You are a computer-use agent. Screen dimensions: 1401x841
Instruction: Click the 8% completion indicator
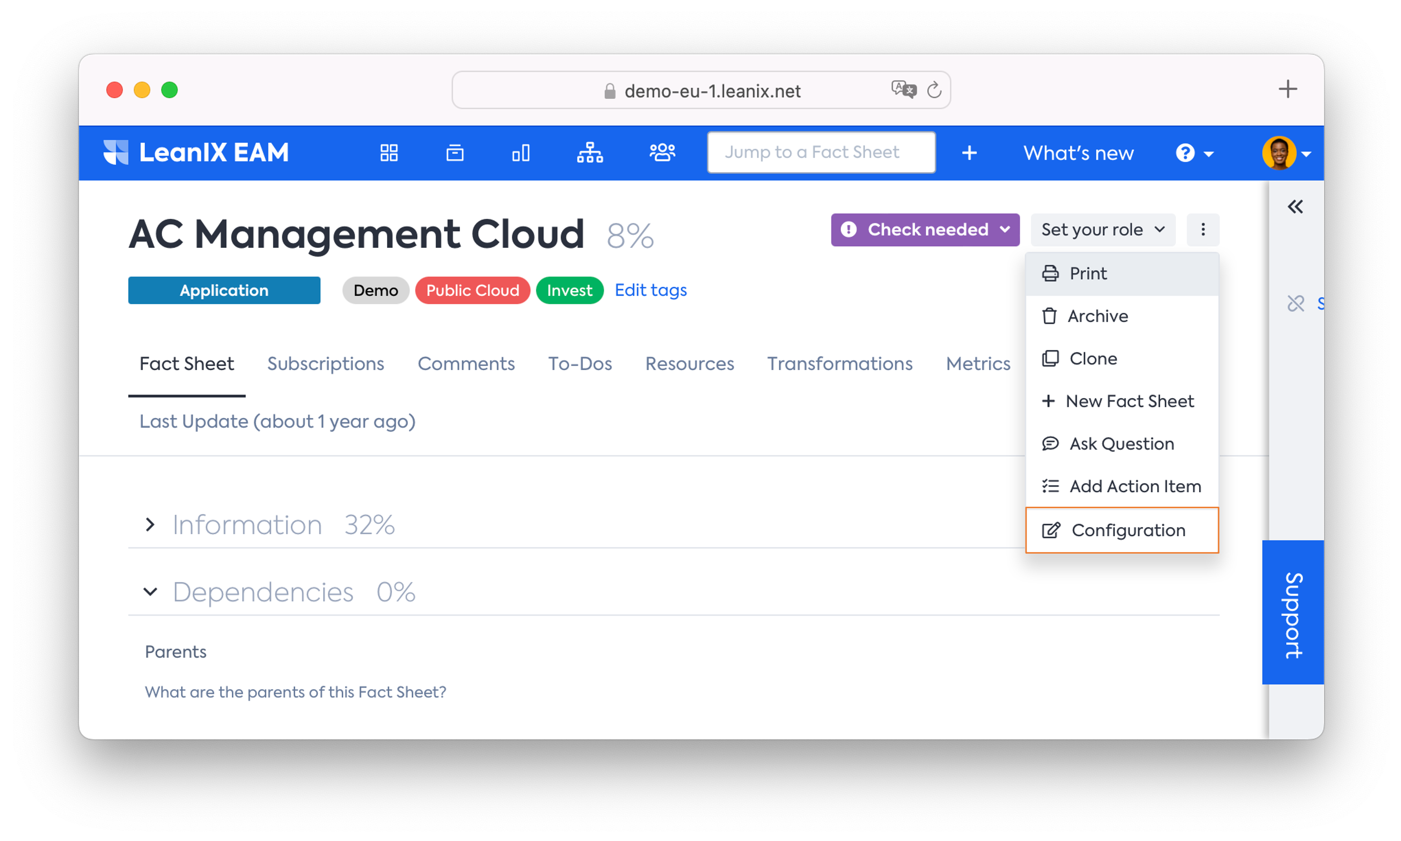630,235
